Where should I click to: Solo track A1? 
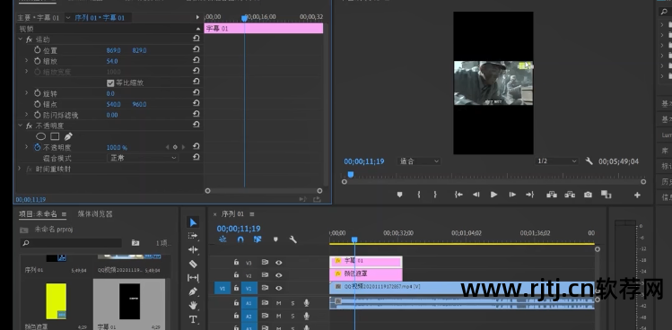(x=293, y=303)
